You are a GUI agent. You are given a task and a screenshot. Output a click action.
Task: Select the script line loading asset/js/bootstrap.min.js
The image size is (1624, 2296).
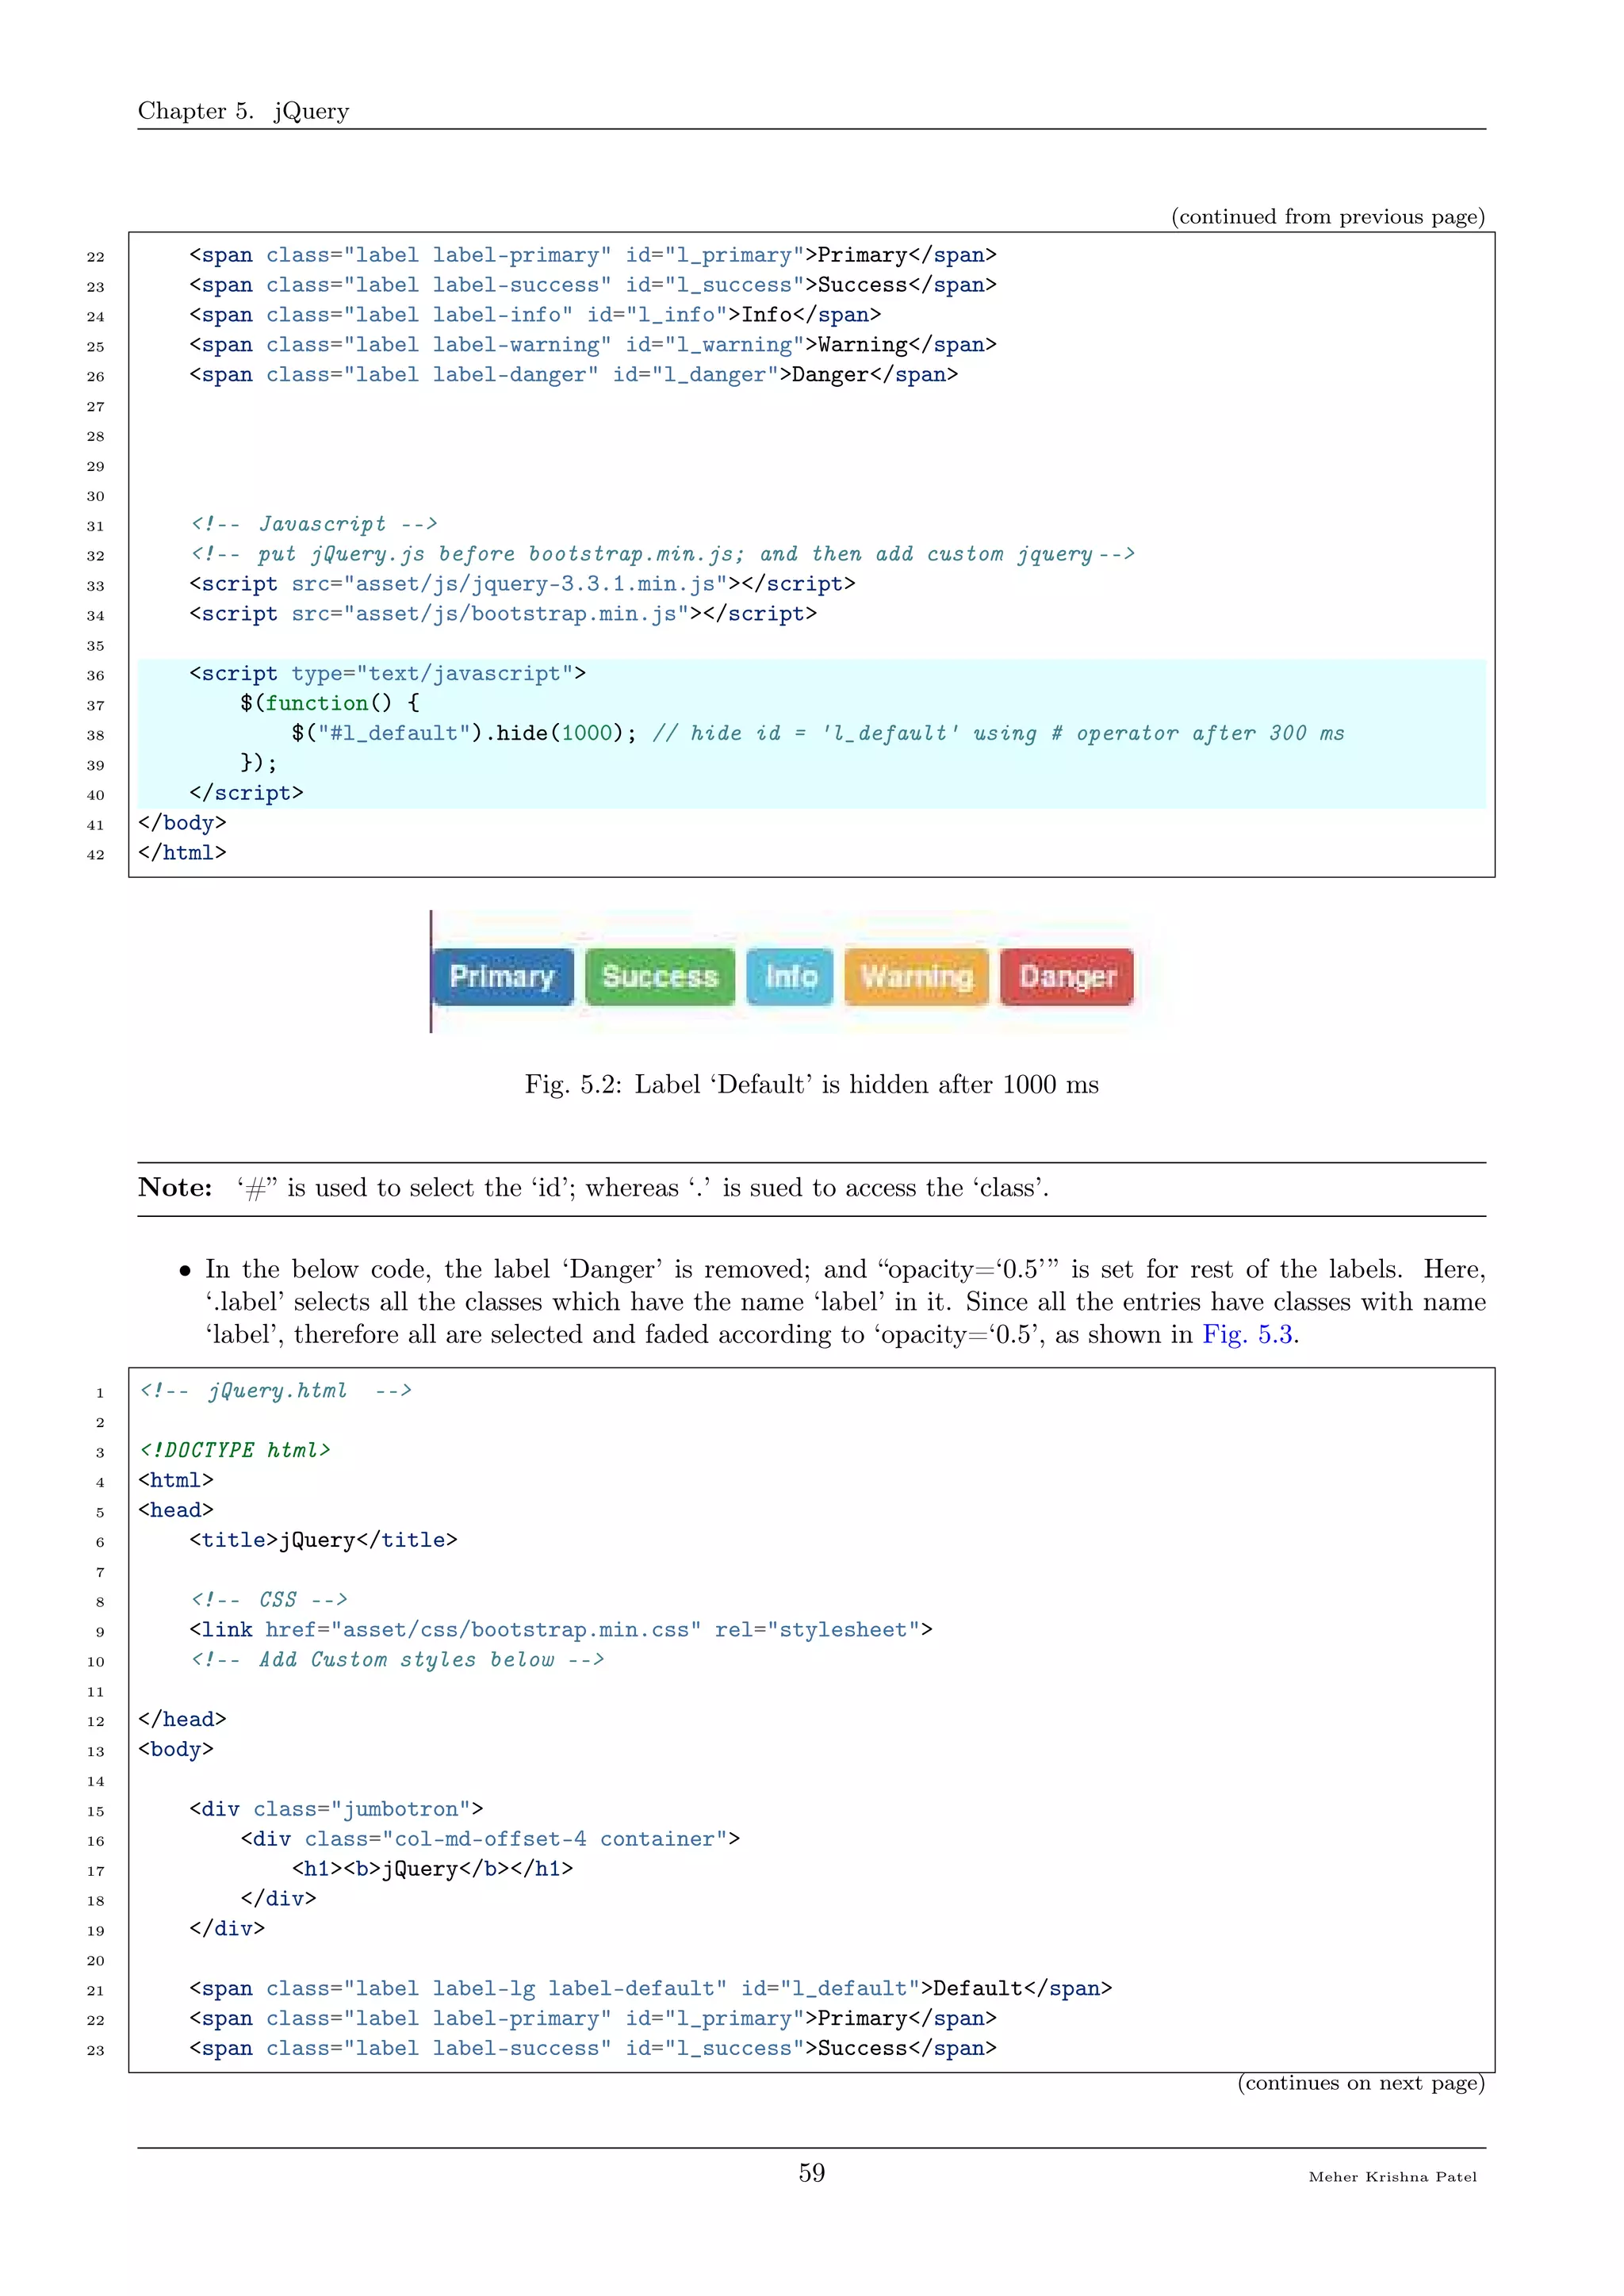tap(503, 614)
